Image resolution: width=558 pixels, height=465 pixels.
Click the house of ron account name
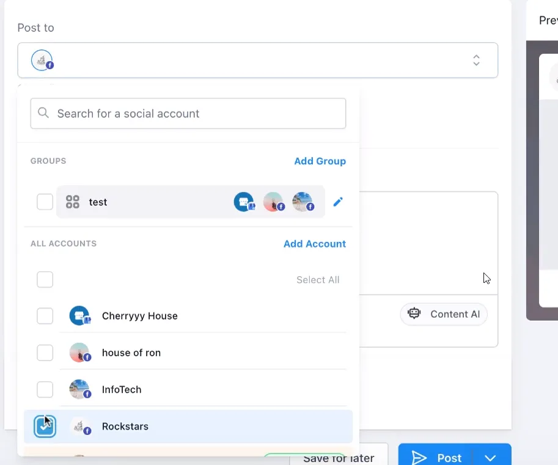tap(131, 353)
